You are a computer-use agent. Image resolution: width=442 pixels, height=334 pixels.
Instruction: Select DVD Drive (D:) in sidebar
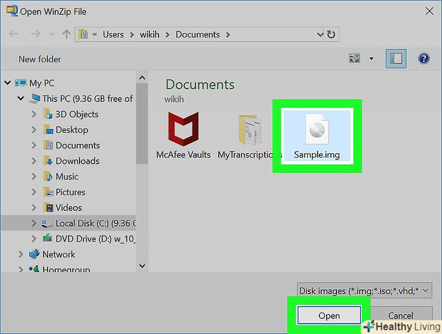(x=94, y=239)
